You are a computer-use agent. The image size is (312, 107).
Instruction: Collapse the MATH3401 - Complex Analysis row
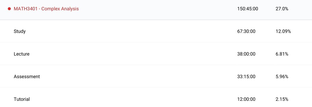click(156, 10)
